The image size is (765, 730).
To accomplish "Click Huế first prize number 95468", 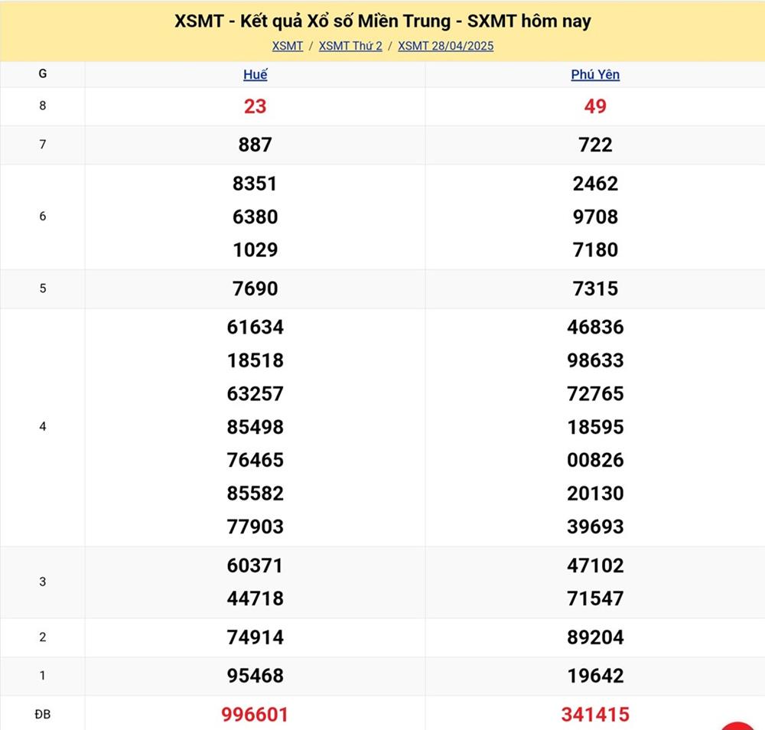I will click(x=256, y=676).
